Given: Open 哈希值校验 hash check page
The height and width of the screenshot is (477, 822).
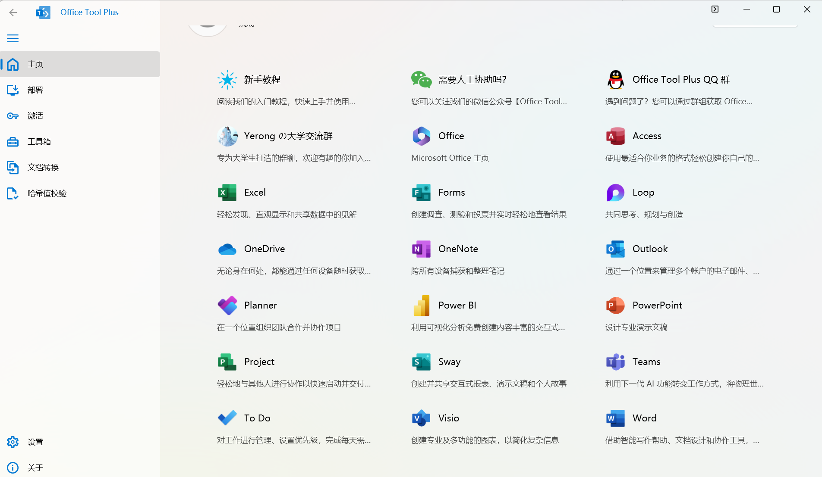Looking at the screenshot, I should [x=80, y=193].
